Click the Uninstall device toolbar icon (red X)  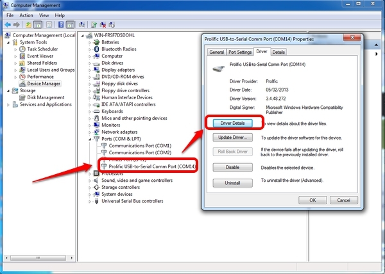click(103, 25)
